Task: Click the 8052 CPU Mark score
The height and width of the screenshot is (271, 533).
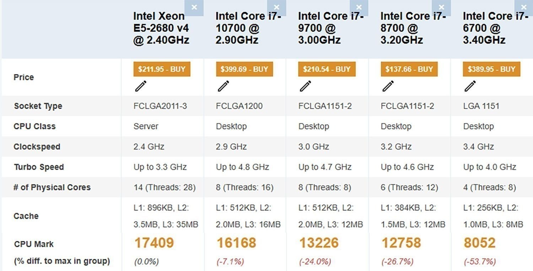Action: pyautogui.click(x=479, y=243)
